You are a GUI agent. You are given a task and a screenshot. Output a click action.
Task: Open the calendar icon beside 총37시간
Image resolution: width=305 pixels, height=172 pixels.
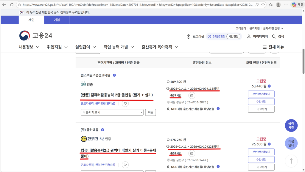coord(192,96)
